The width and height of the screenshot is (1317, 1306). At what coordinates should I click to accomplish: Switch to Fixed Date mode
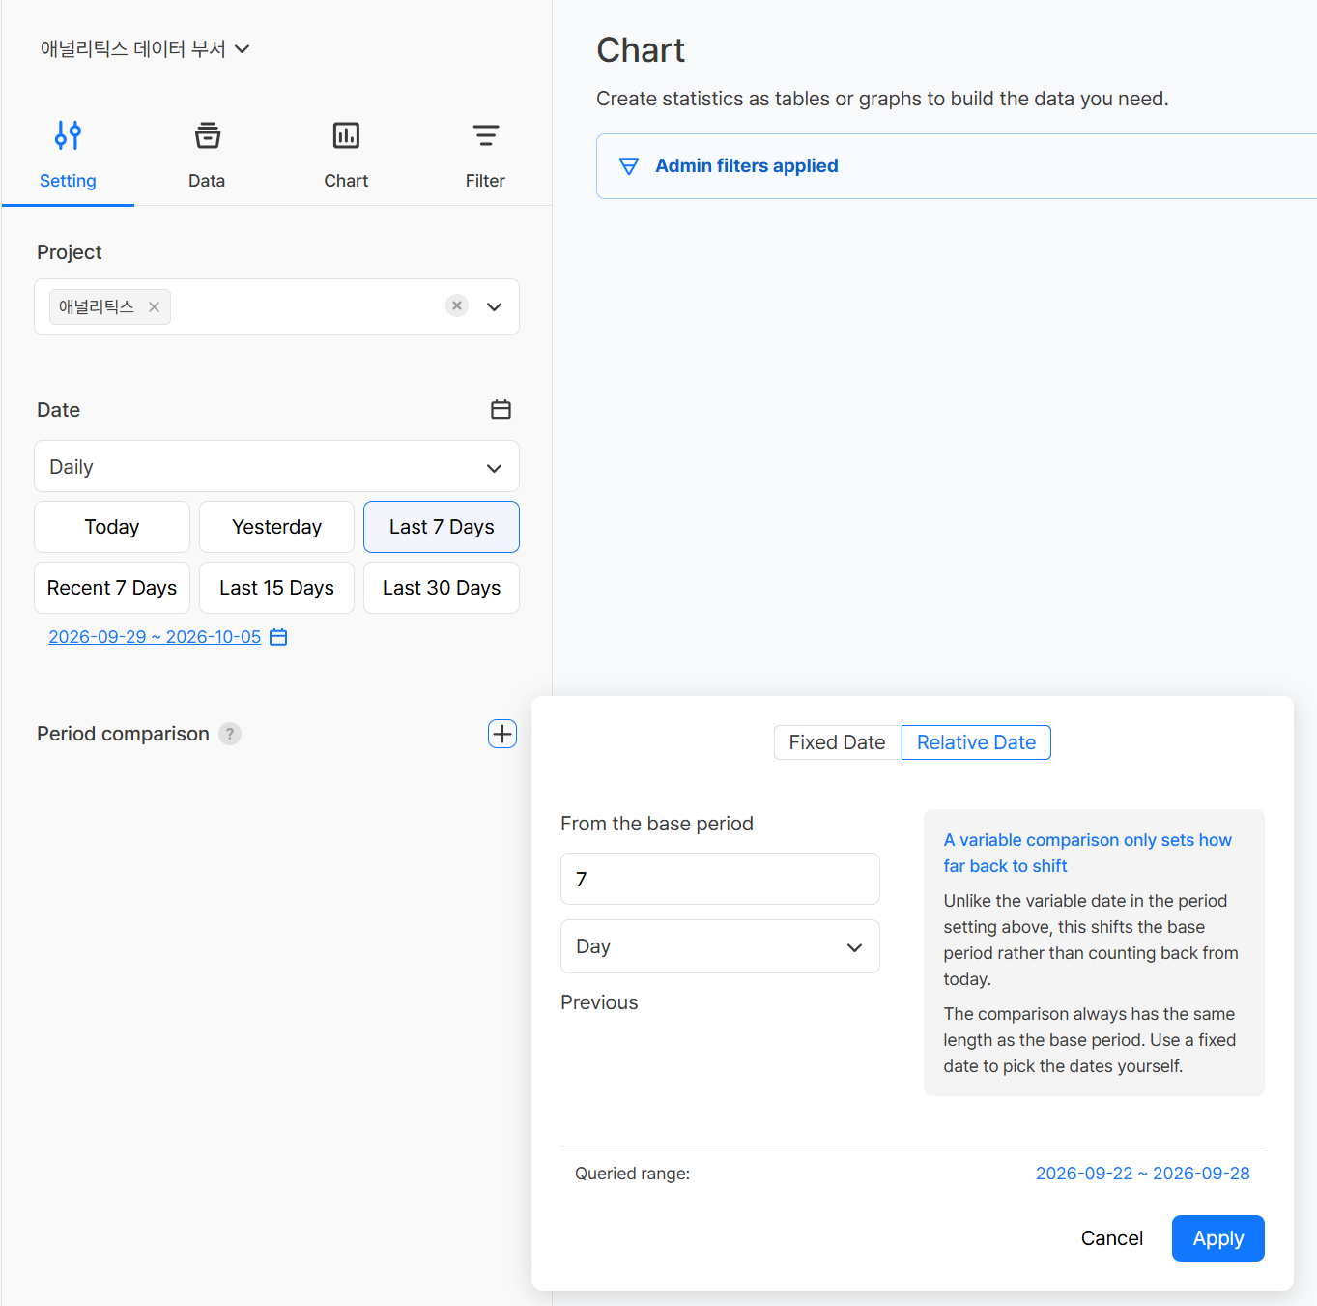837,742
